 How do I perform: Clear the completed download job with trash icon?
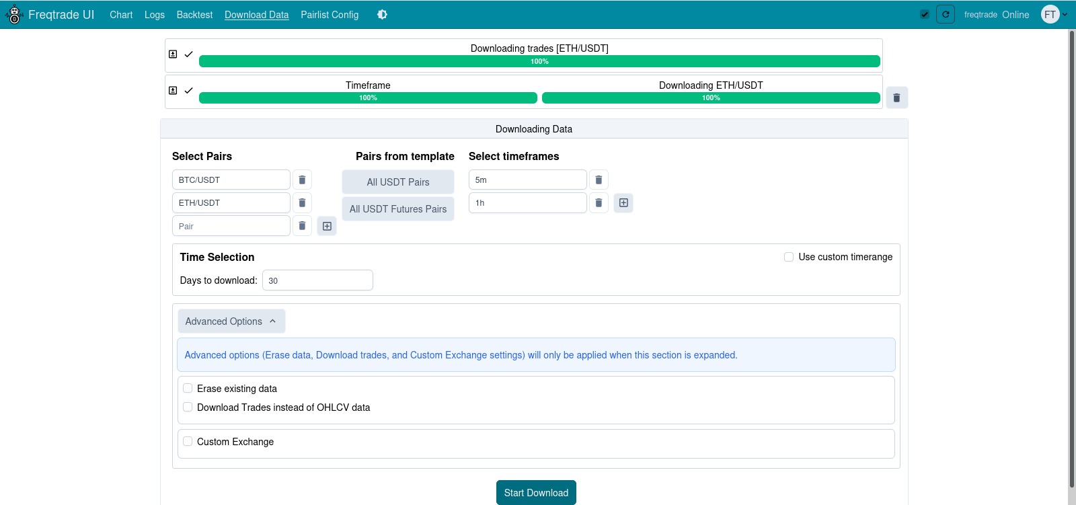896,98
